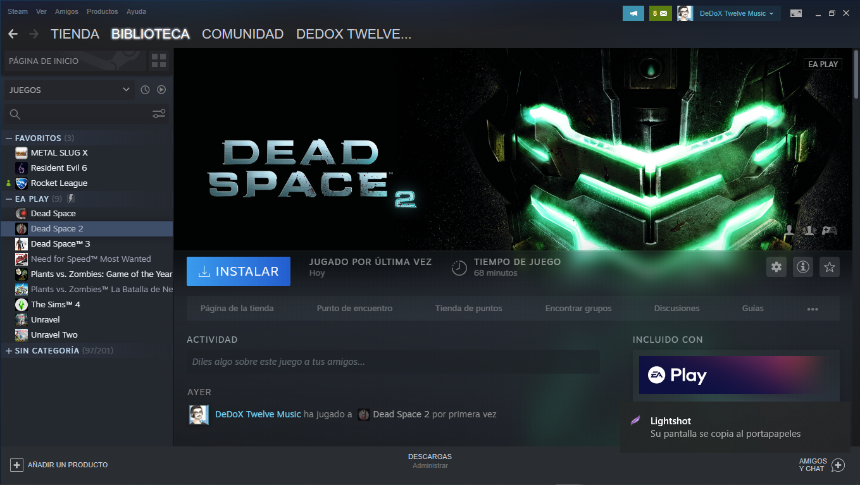Image resolution: width=860 pixels, height=485 pixels.
Task: Click the Lightshot feather icon
Action: [x=635, y=421]
